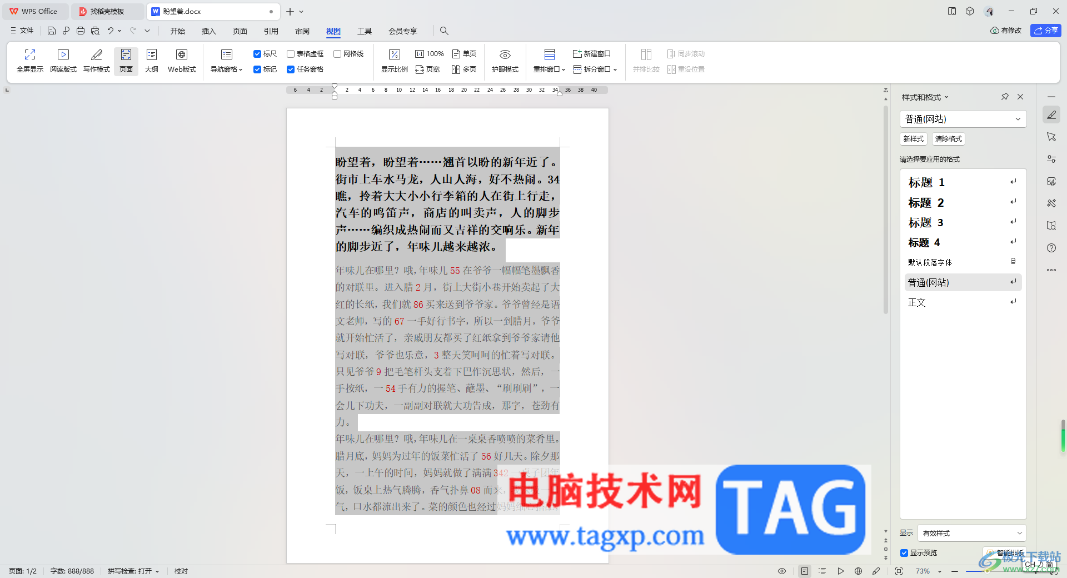Switch to 阅读版式 reading layout
1067x578 pixels.
click(63, 61)
